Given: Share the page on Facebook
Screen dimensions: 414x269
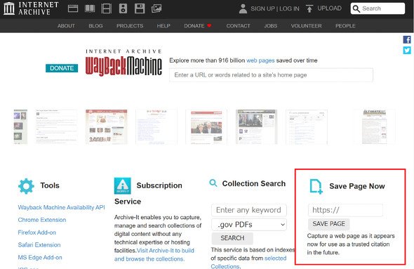Looking at the screenshot, I should pyautogui.click(x=407, y=39).
